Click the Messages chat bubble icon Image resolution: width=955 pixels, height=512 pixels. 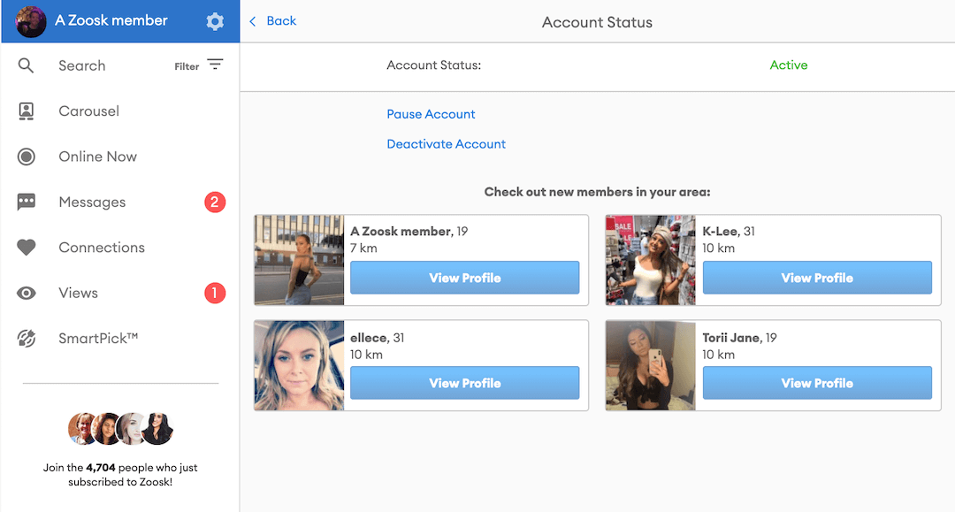(27, 203)
